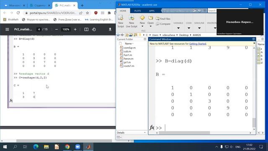
Task: Click the PDF fit to page icon
Action: click(x=86, y=29)
